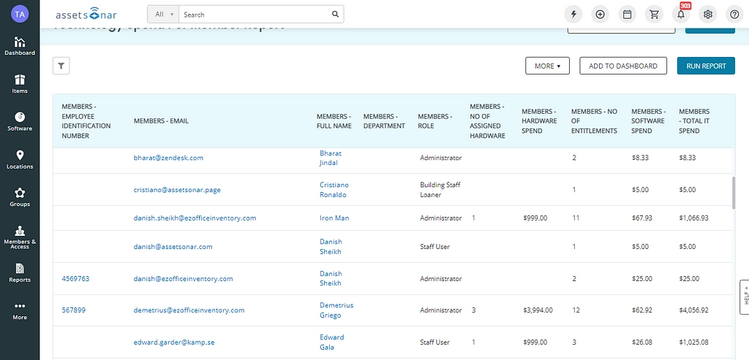Click Members - Hardware Spend column header

[x=539, y=121]
